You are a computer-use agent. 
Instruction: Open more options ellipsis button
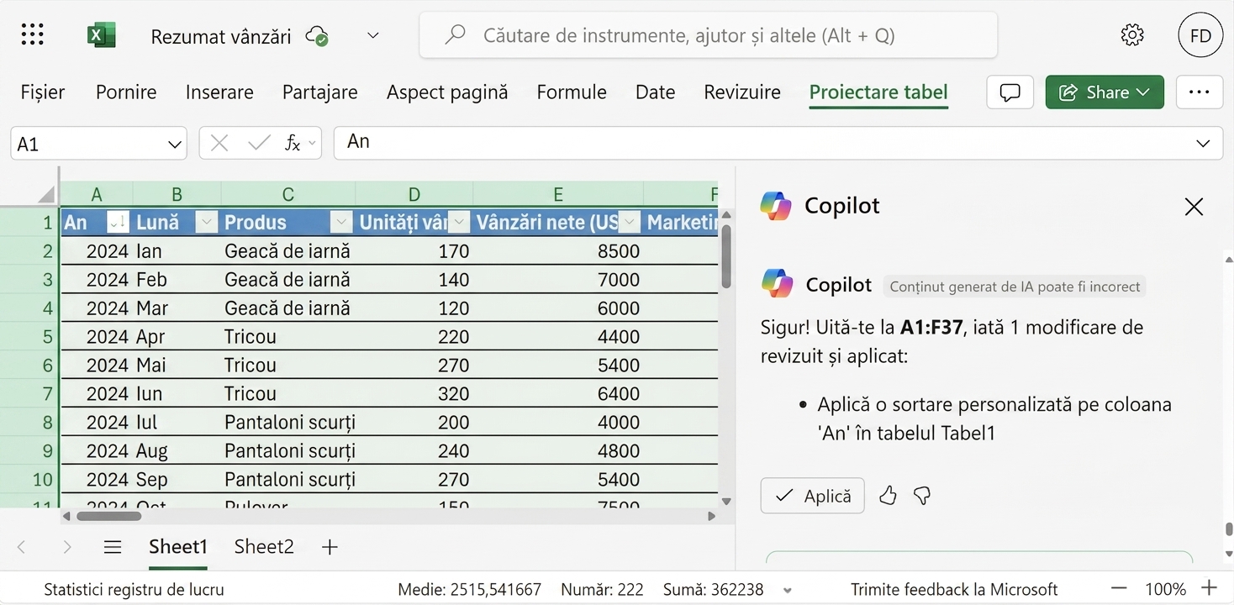(x=1200, y=92)
